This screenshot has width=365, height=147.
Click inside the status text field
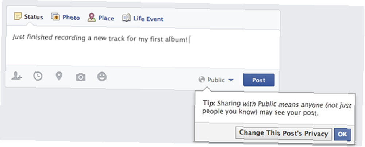tap(143, 49)
